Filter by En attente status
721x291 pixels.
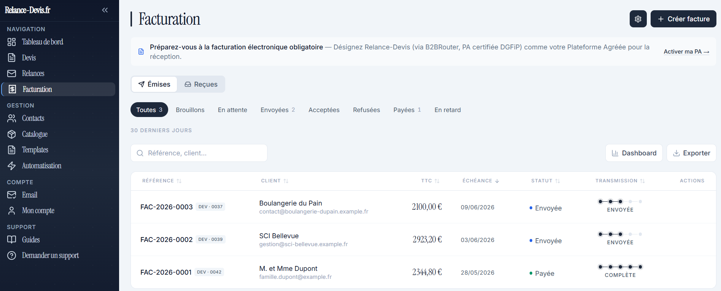(x=232, y=110)
